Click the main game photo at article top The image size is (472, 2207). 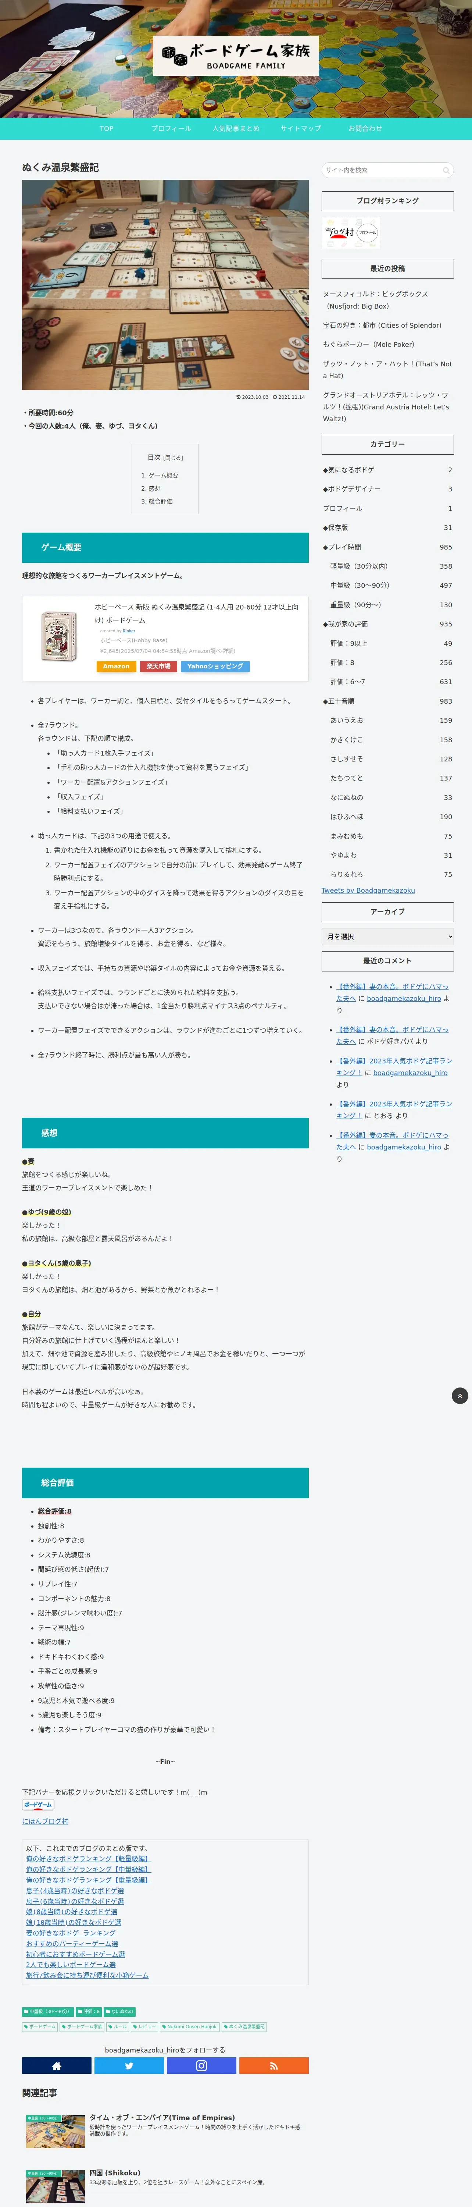(x=165, y=284)
